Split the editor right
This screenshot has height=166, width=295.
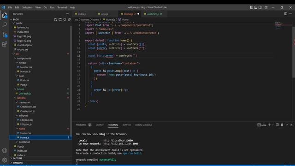286,14
